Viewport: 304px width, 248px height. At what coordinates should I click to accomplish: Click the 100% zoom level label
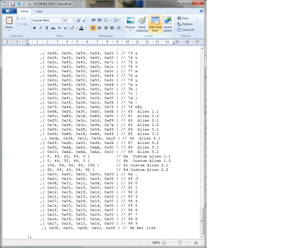click(x=156, y=242)
